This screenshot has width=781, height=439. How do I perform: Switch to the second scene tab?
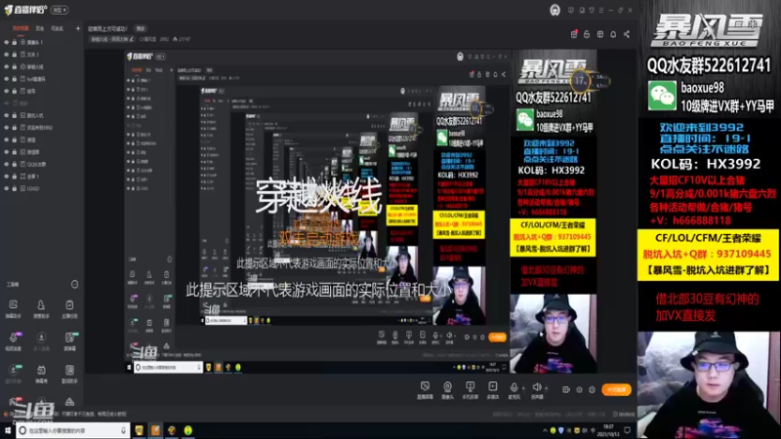coord(40,28)
